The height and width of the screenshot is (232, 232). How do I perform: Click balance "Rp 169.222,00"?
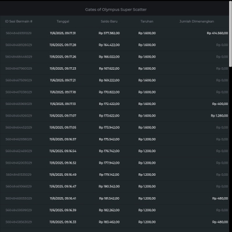point(109,81)
